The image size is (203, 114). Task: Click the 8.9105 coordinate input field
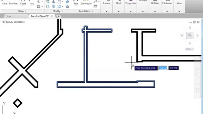tap(174, 68)
